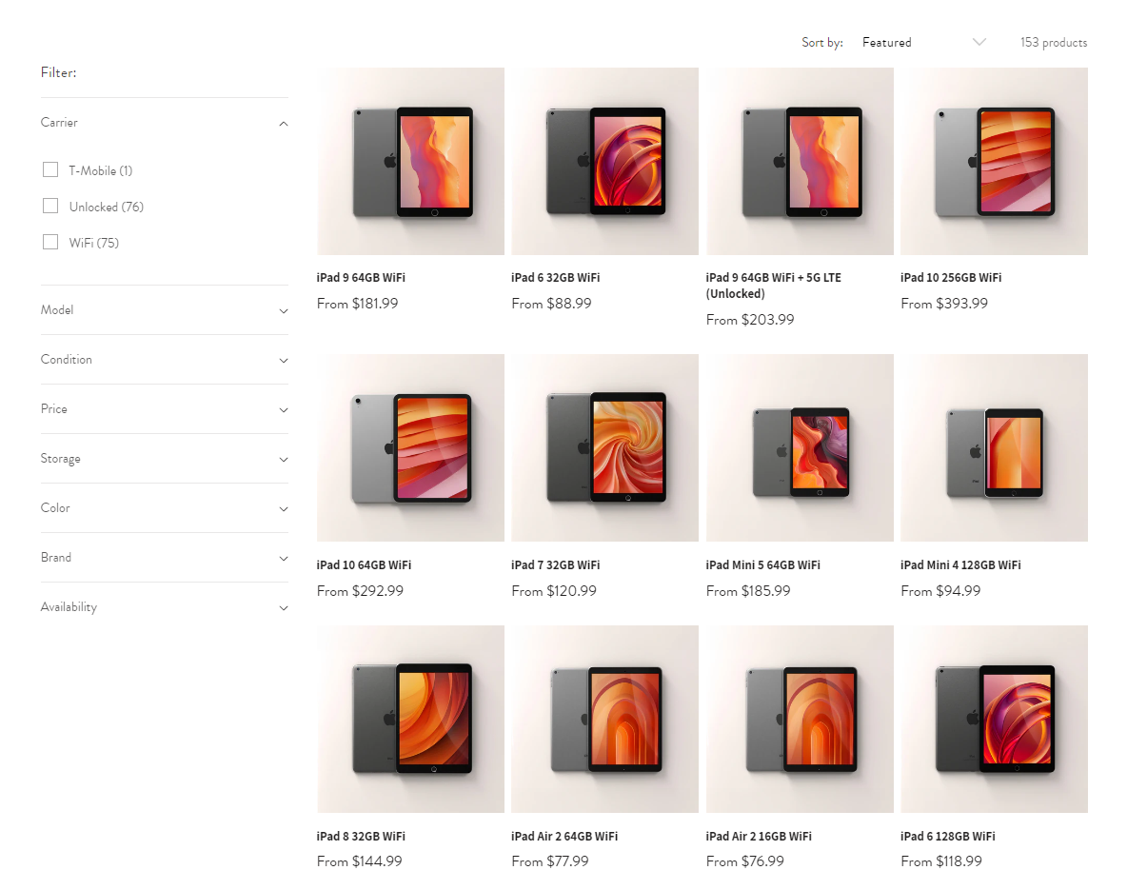Expand the Color filter section

pyautogui.click(x=164, y=507)
